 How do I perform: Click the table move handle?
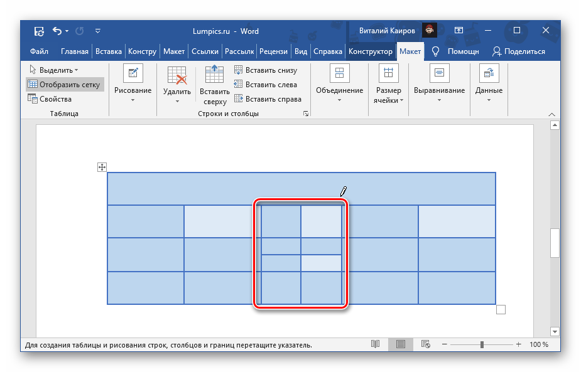click(102, 167)
